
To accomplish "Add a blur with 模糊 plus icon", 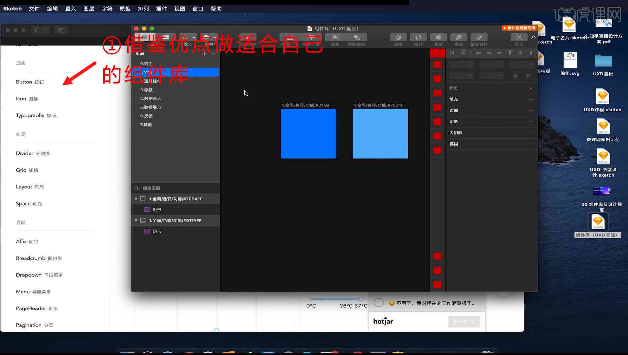I will [531, 144].
